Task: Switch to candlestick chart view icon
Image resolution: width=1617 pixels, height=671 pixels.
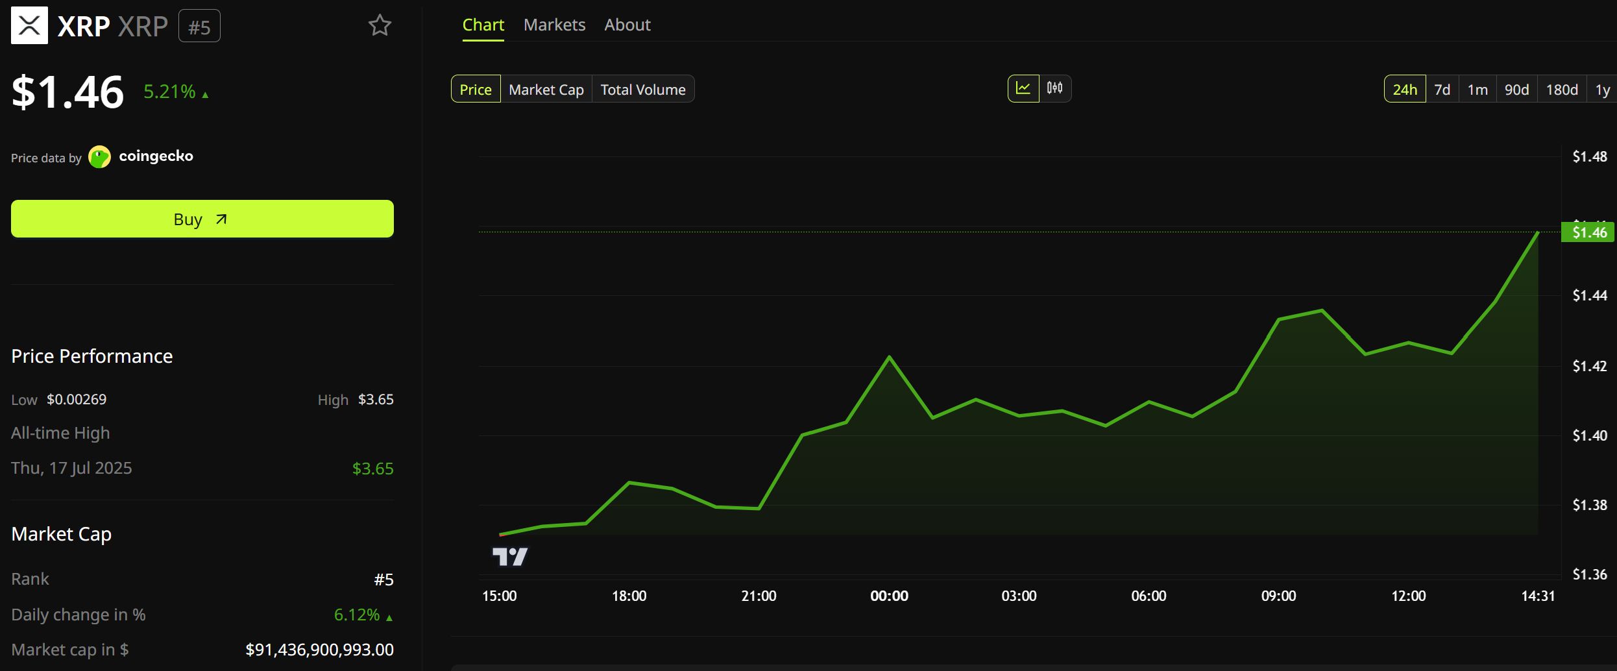Action: [1055, 88]
